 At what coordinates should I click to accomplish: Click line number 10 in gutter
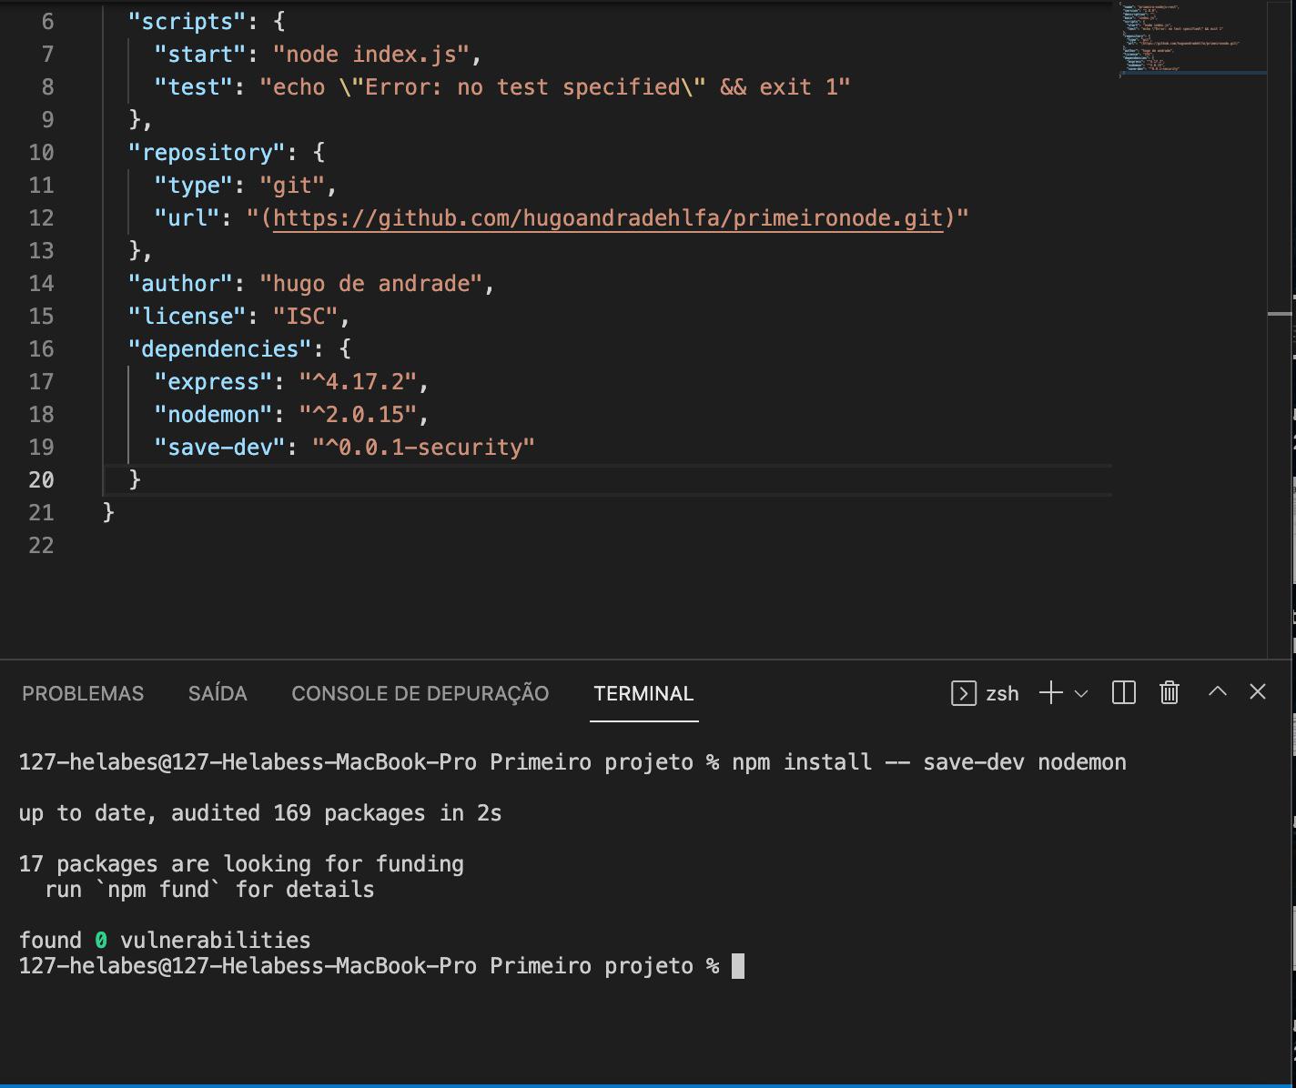41,152
